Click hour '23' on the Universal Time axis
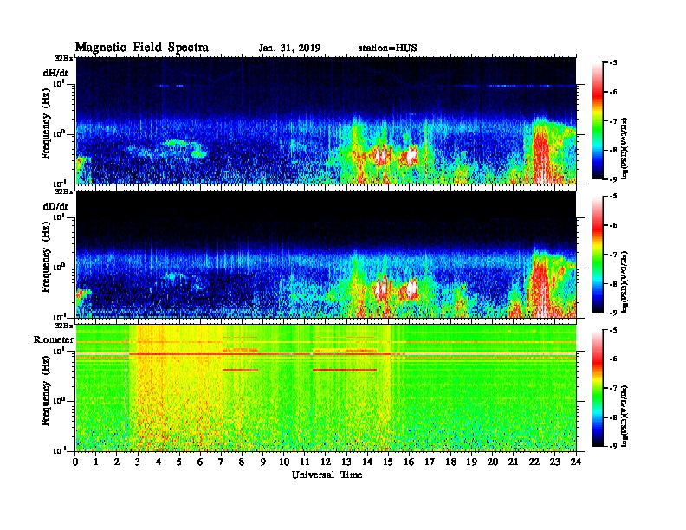 [x=554, y=462]
